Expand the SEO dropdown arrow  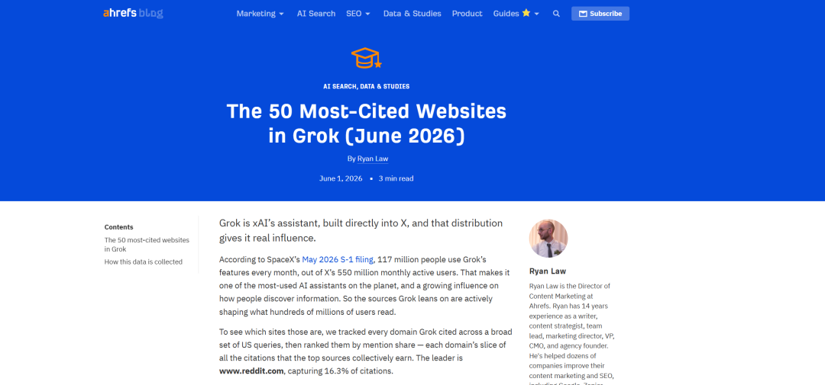[367, 14]
